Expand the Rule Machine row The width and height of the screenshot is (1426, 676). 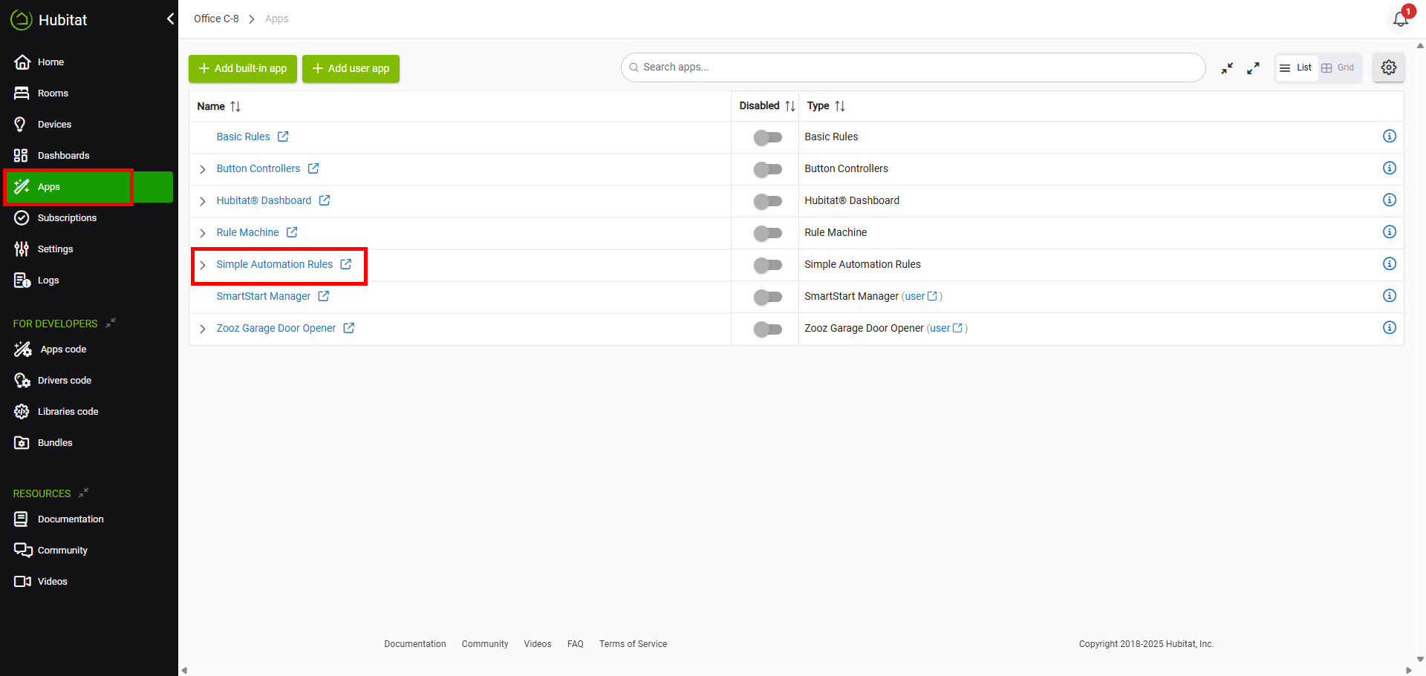203,233
